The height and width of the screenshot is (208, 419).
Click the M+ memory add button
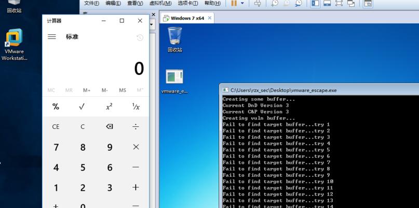[87, 90]
